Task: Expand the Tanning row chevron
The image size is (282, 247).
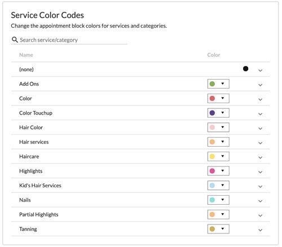Action: 260,230
